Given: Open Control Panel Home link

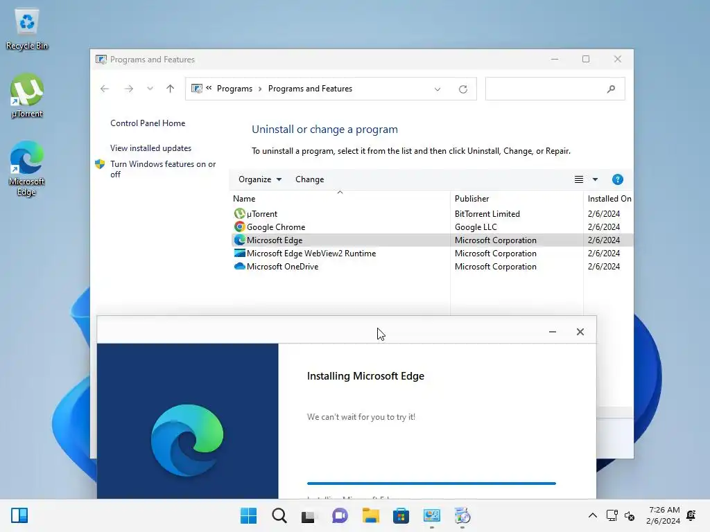Looking at the screenshot, I should pos(148,123).
